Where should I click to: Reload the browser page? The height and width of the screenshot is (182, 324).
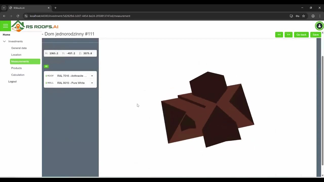coord(18,16)
